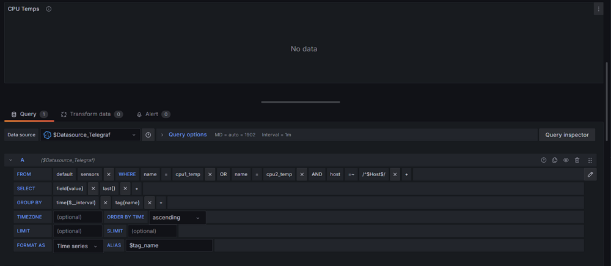The width and height of the screenshot is (611, 266).
Task: Click the ALIAS field with $tag_name
Action: click(169, 246)
